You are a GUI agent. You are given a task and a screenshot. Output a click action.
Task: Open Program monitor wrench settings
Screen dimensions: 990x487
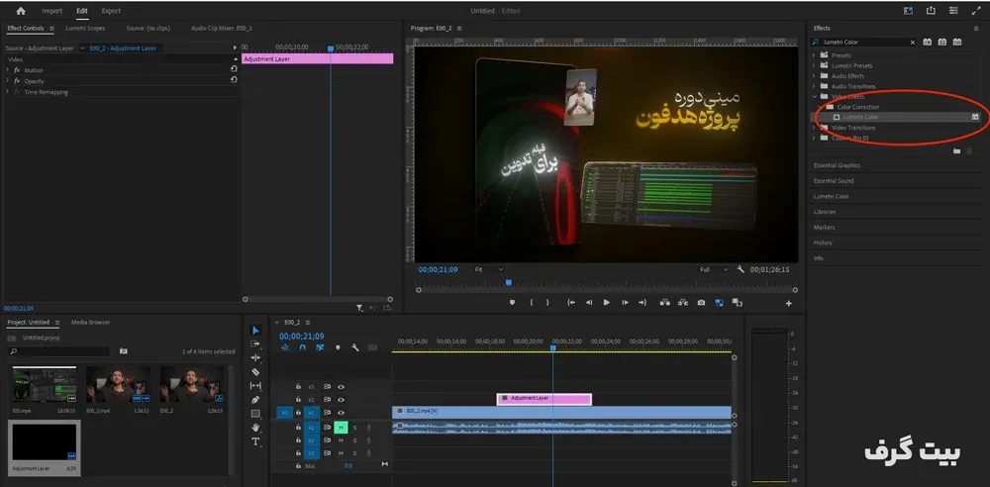(741, 269)
